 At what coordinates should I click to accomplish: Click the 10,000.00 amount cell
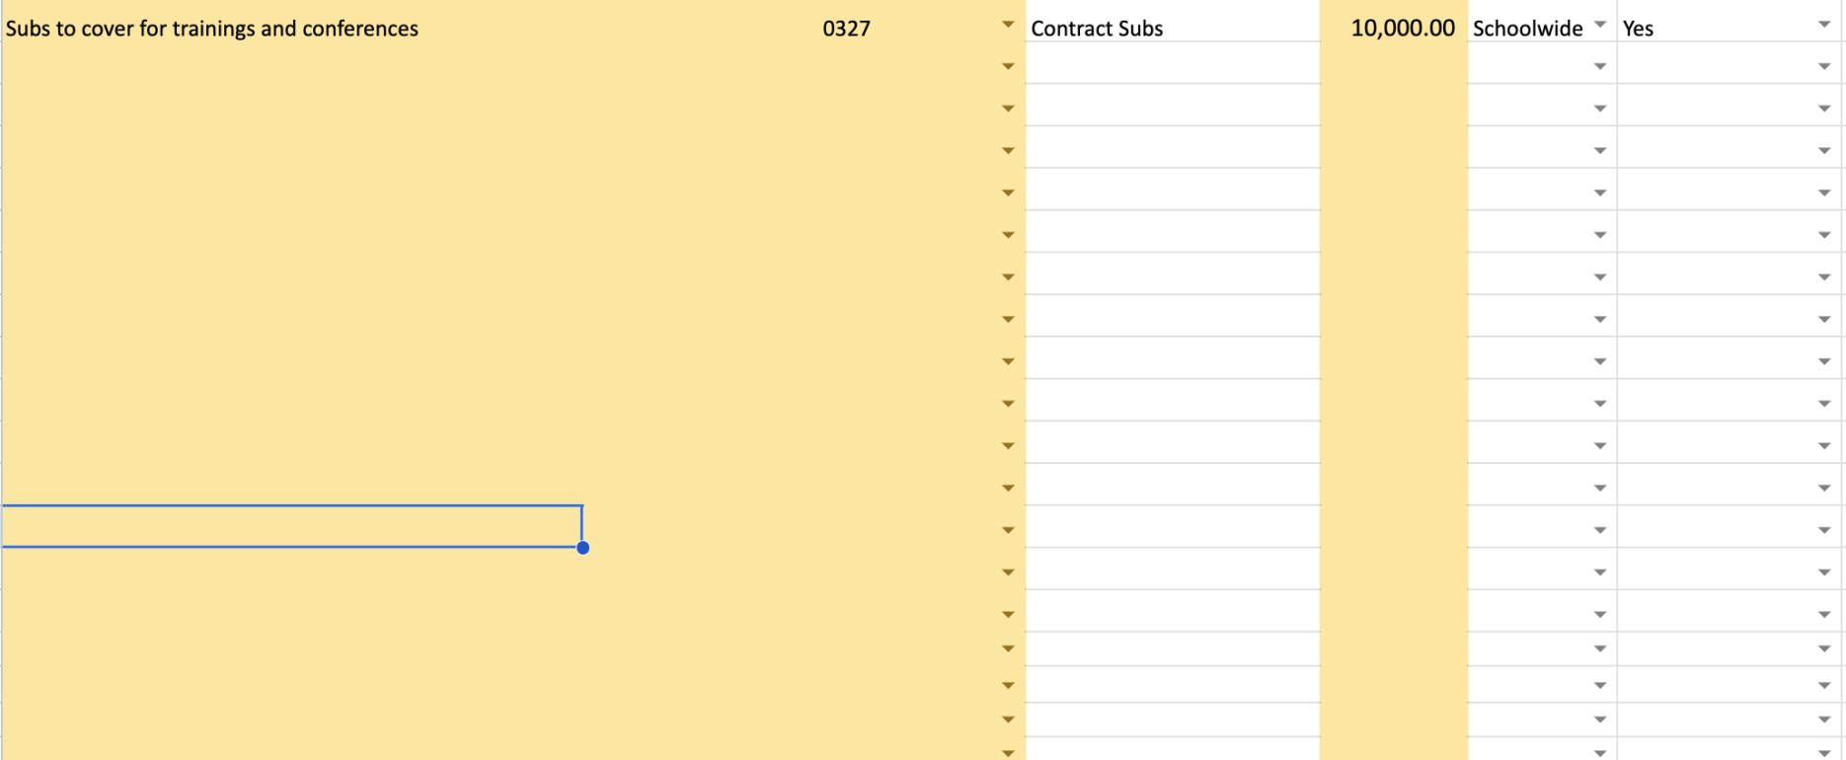1394,28
